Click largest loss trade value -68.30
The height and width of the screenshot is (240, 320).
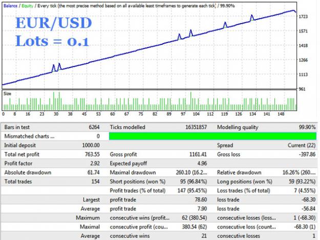pos(308,200)
